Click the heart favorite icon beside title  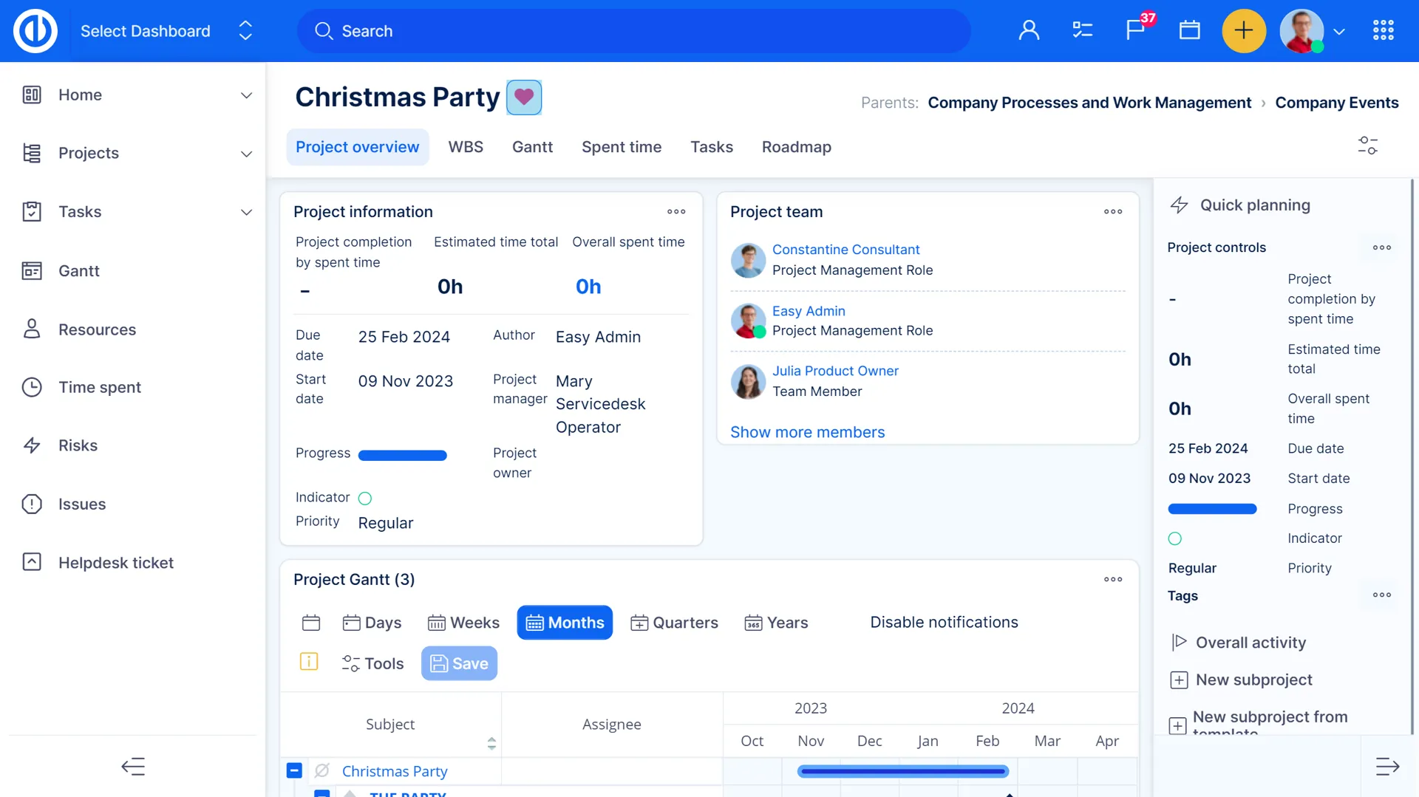tap(524, 97)
